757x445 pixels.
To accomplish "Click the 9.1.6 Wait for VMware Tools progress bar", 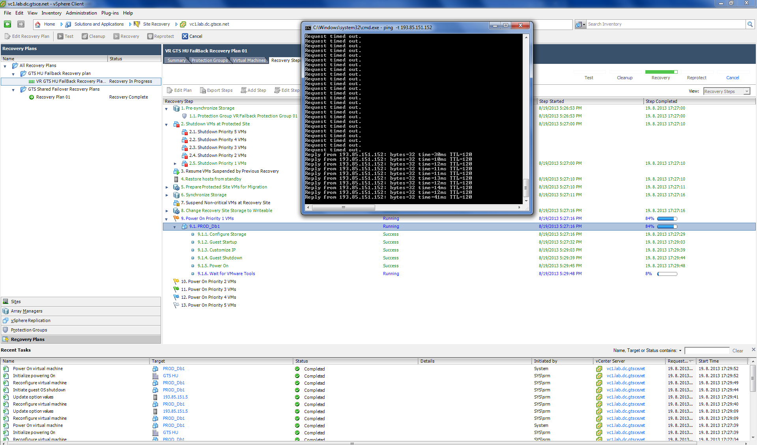I will [x=667, y=274].
